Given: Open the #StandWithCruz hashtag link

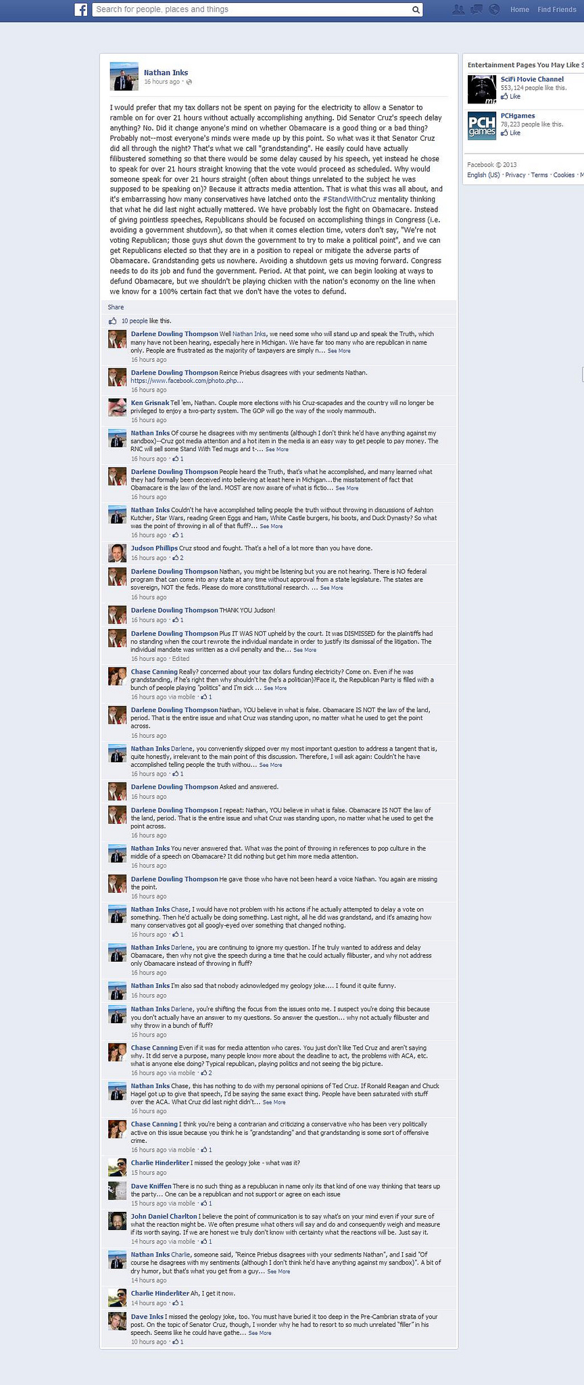Looking at the screenshot, I should pos(349,199).
